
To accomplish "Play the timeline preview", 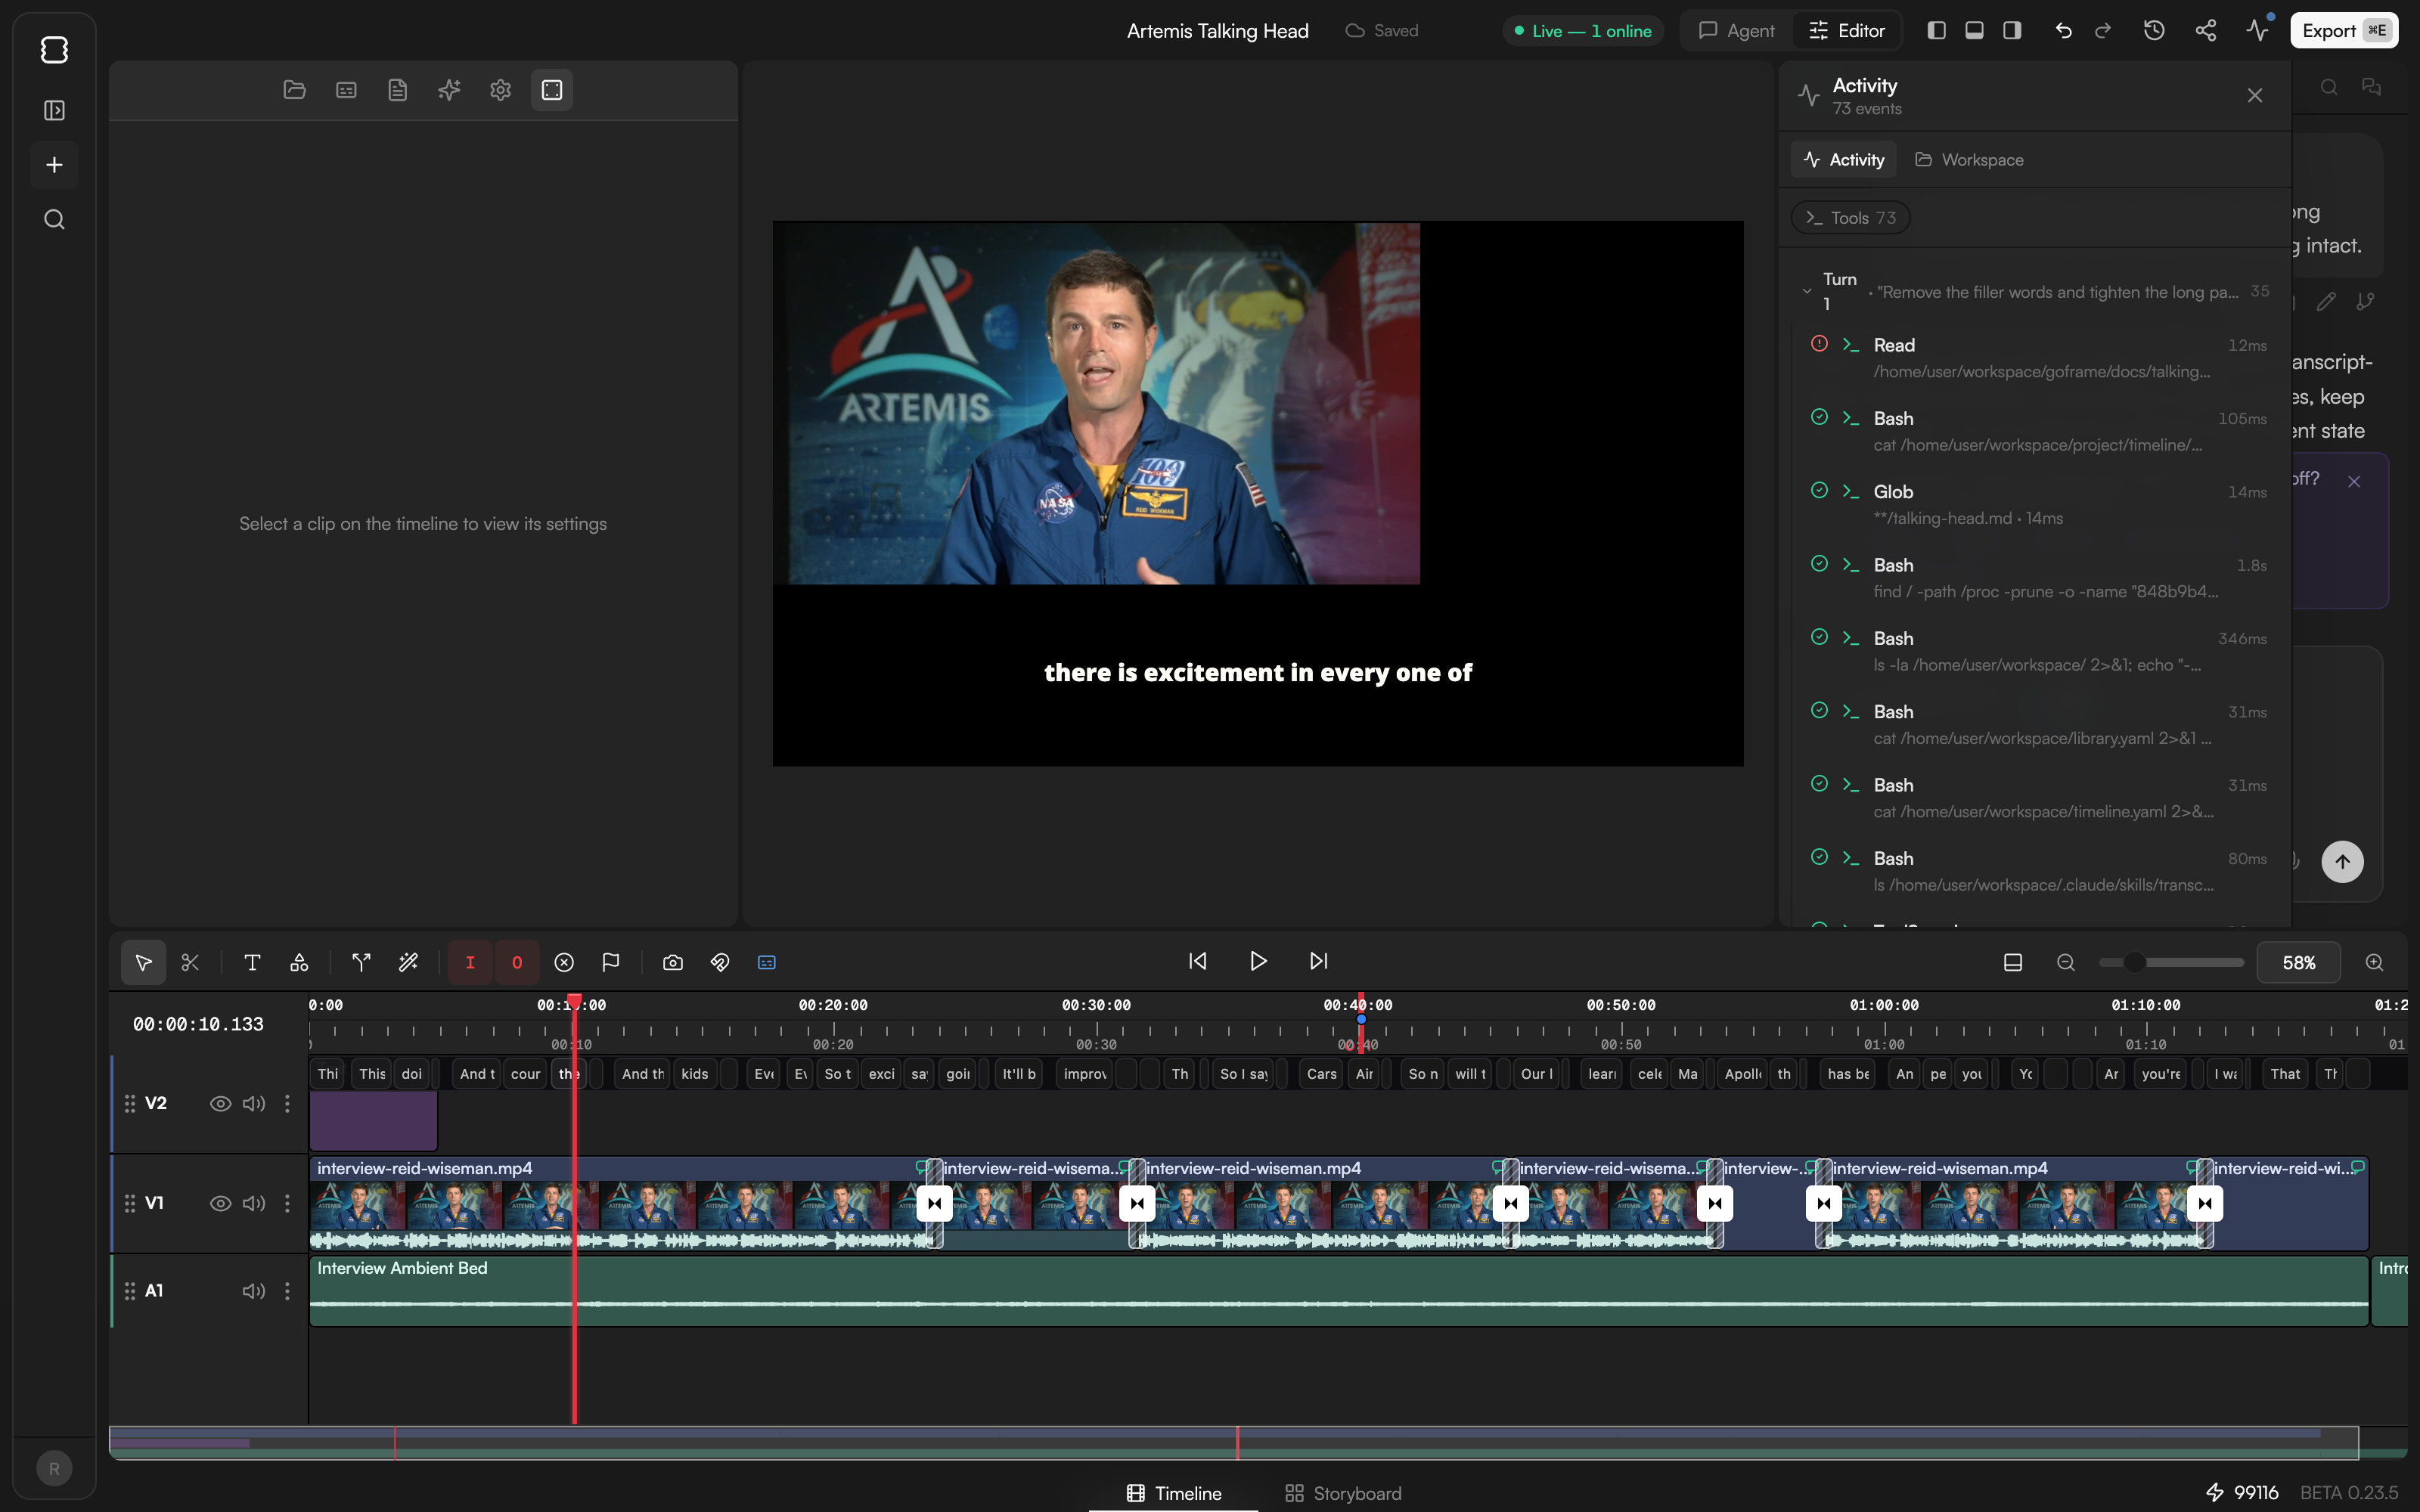I will 1258,961.
